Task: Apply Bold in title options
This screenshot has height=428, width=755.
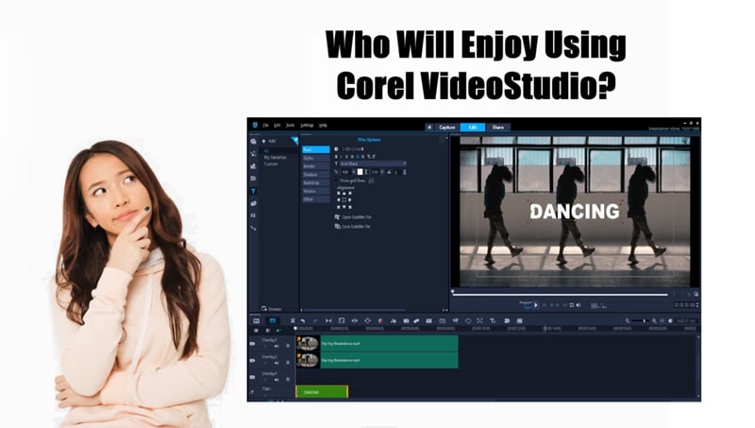Action: click(336, 157)
